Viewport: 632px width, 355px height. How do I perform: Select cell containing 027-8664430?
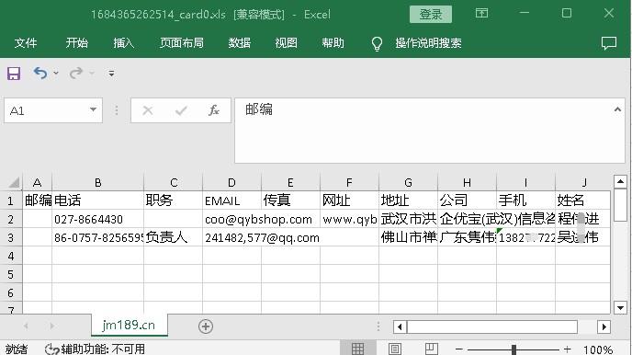[98, 219]
